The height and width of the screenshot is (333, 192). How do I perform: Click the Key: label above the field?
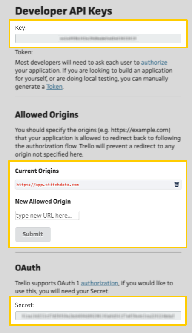21,28
